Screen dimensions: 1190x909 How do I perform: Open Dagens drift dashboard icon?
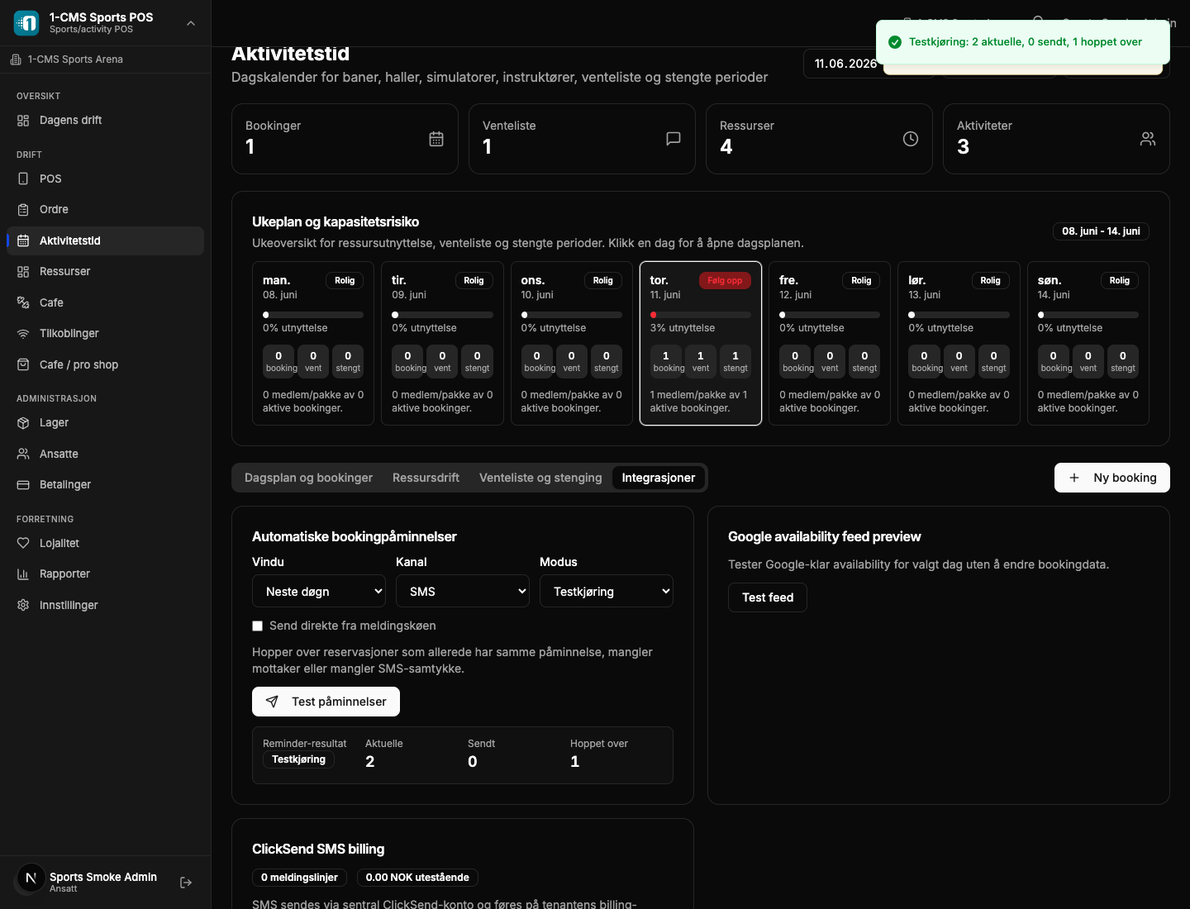23,121
